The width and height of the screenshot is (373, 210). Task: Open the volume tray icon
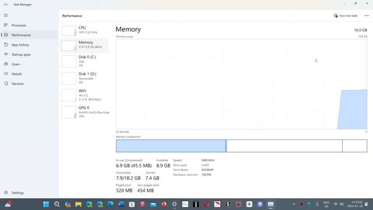click(x=342, y=204)
